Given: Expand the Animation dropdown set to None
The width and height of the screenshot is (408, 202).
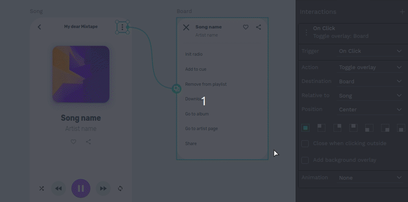Looking at the screenshot, I should (370, 178).
